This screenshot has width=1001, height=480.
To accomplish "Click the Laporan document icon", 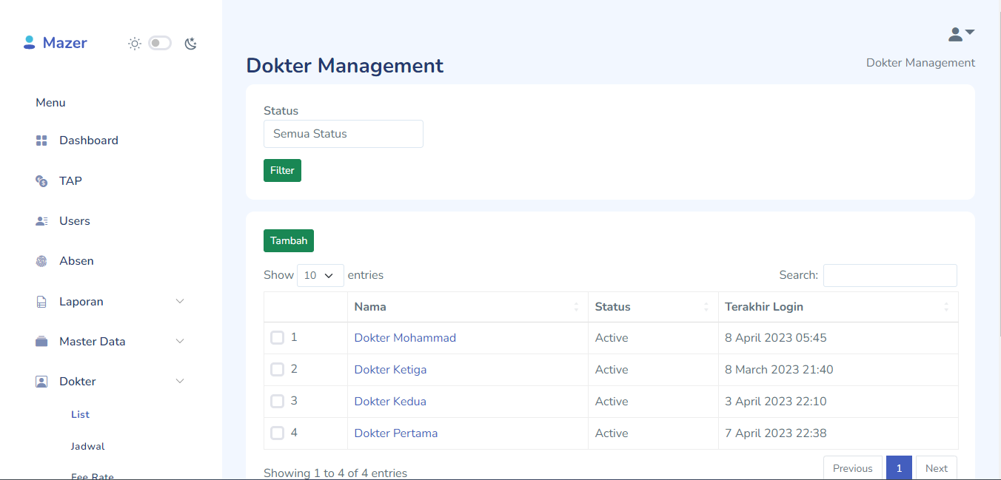I will tap(41, 302).
